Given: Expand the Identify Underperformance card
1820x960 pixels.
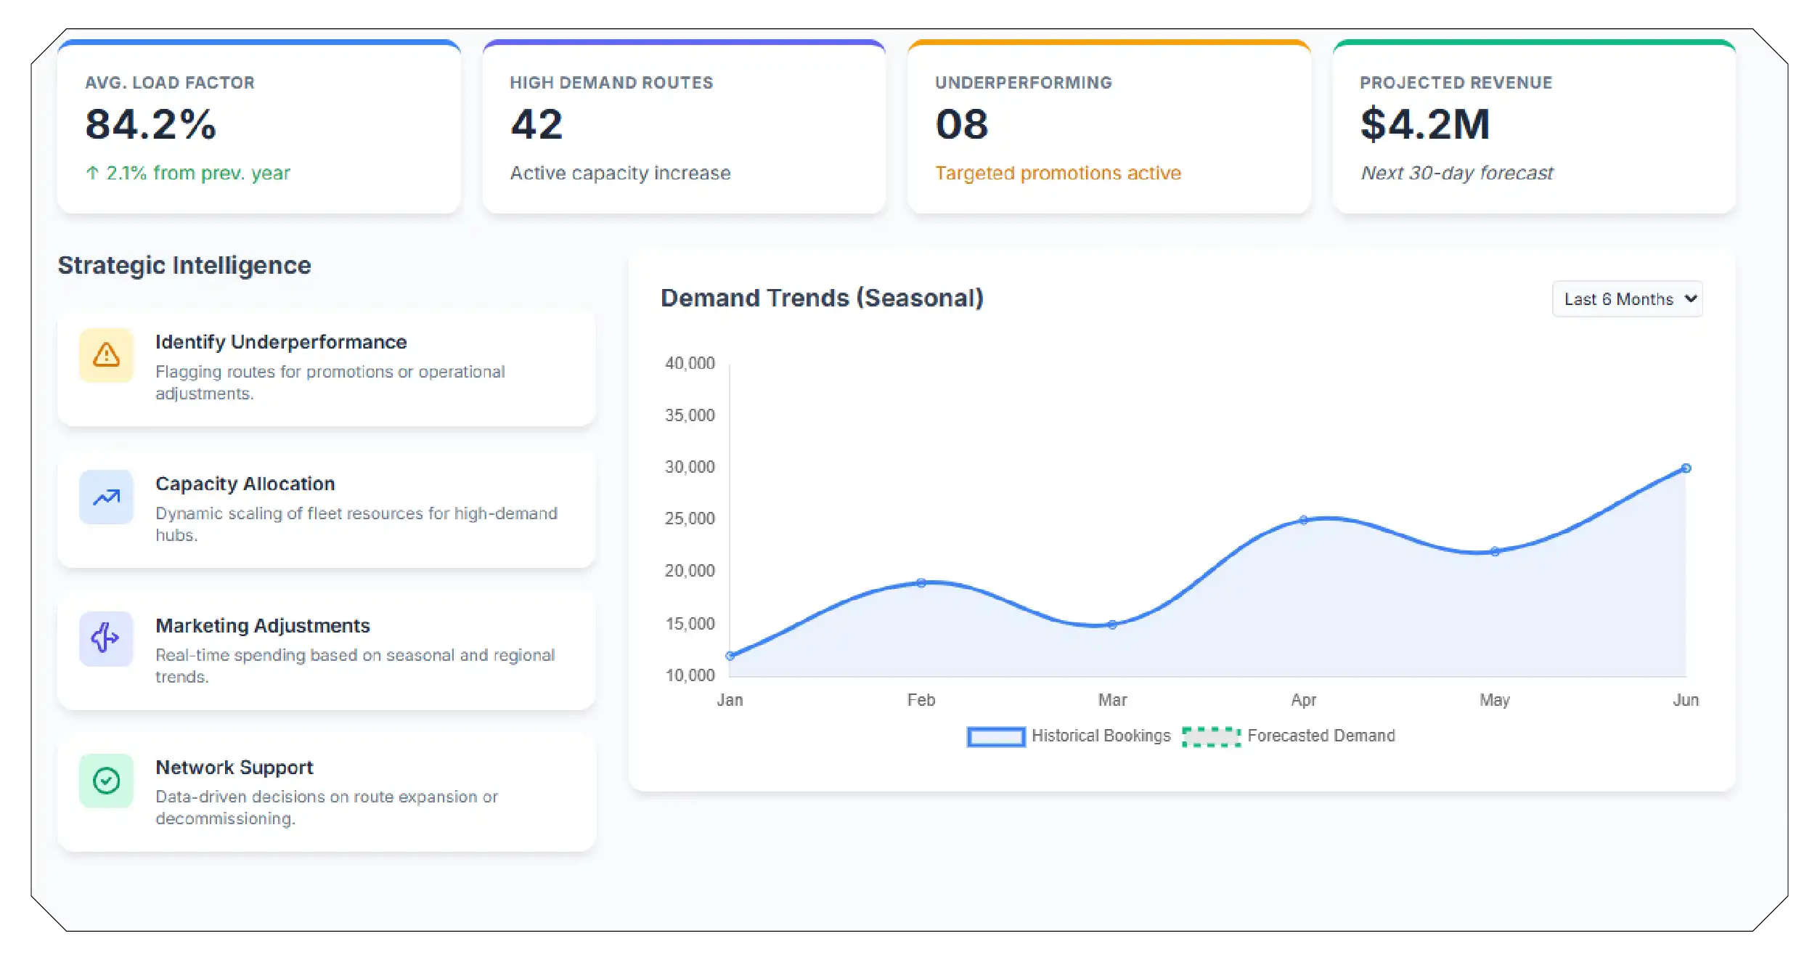Looking at the screenshot, I should [327, 367].
